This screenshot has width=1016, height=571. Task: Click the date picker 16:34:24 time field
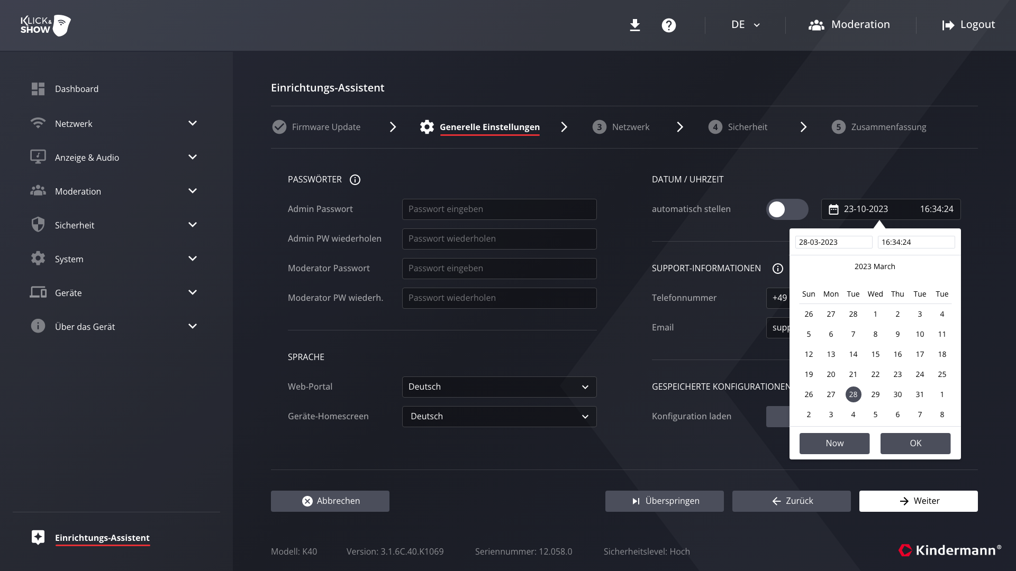click(x=916, y=242)
